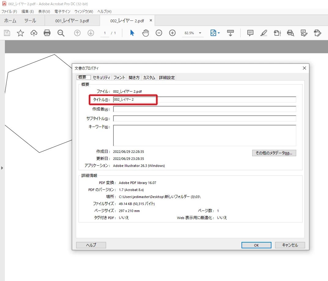The width and height of the screenshot is (328, 281).
Task: Click the Save file floppy icon
Action: point(7,33)
